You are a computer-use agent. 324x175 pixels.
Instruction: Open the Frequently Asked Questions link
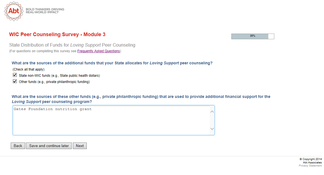point(99,51)
